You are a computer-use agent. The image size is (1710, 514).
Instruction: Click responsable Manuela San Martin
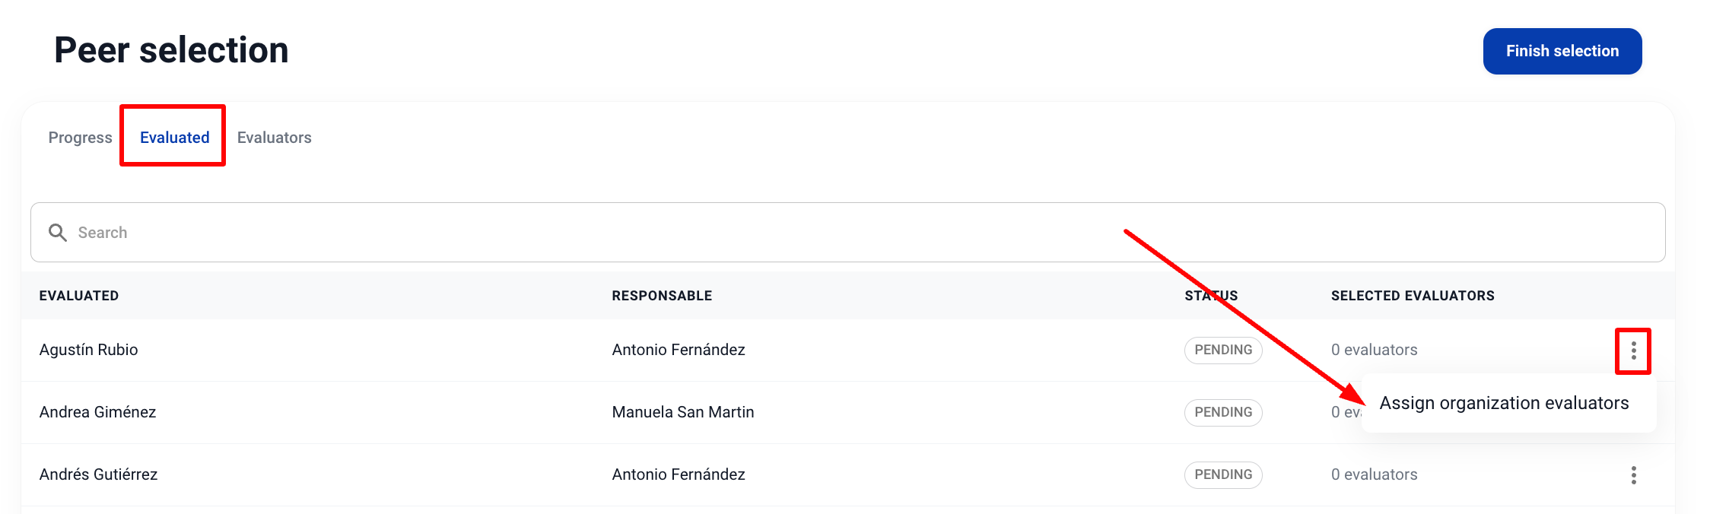682,412
